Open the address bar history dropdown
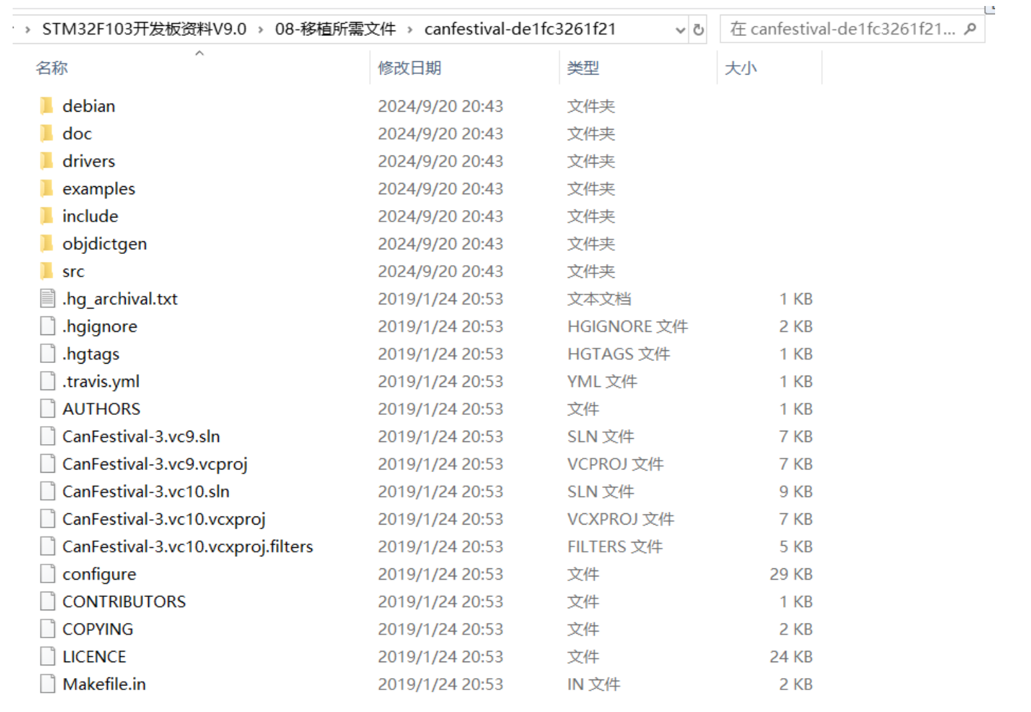1031x712 pixels. pos(680,30)
